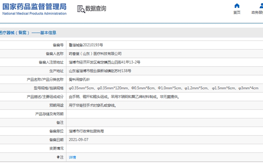The width and height of the screenshot is (263, 165).
Task: Click the 备案单位 row label
Action: click(x=56, y=131)
